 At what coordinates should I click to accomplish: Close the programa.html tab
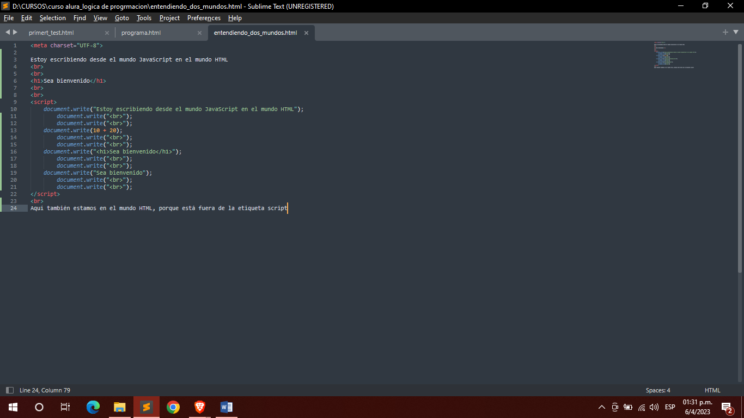199,33
